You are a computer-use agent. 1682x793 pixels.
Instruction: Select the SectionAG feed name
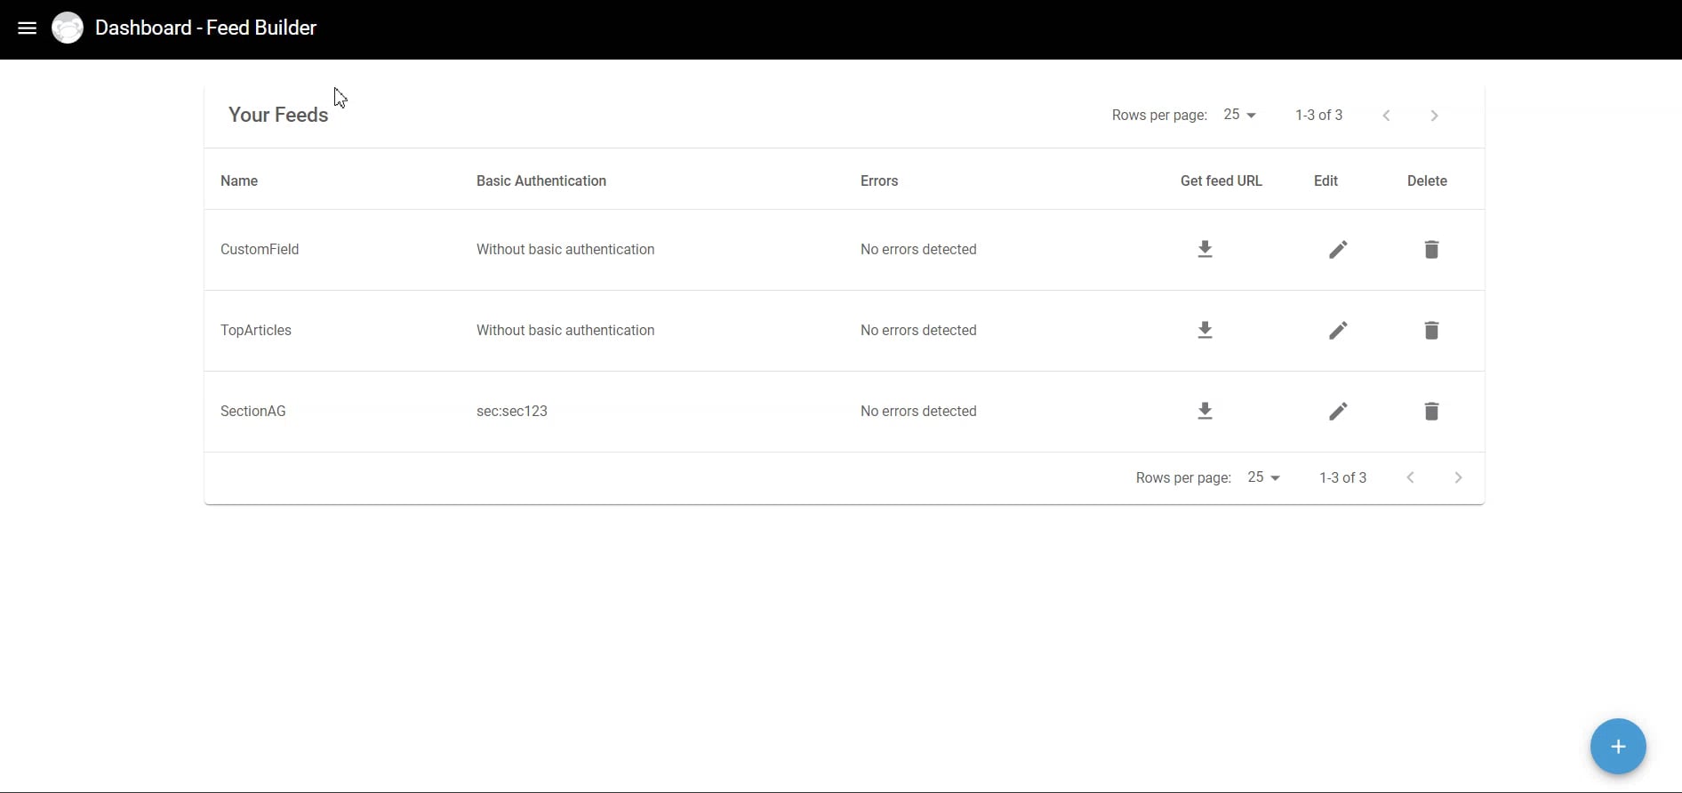tap(253, 411)
